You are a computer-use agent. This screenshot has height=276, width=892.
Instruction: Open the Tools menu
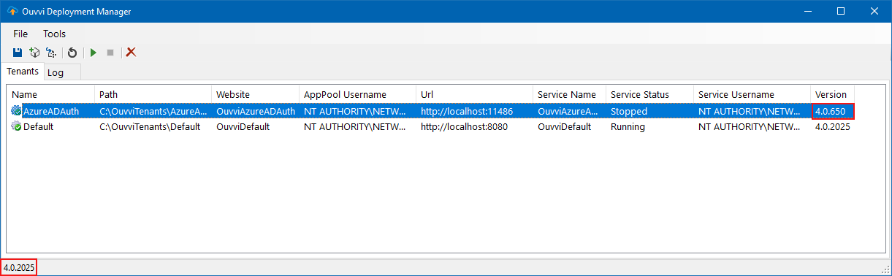tap(54, 34)
